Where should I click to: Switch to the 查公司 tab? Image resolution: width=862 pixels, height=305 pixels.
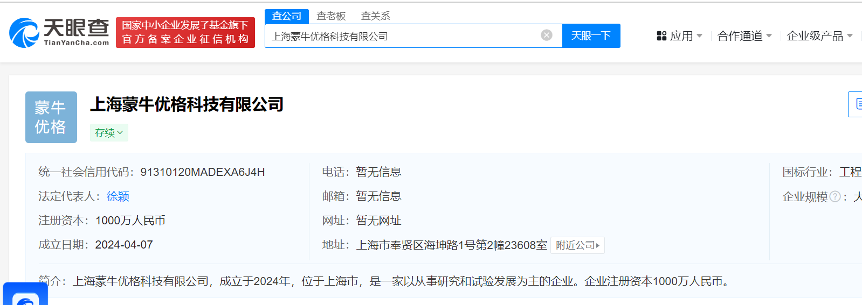point(287,16)
